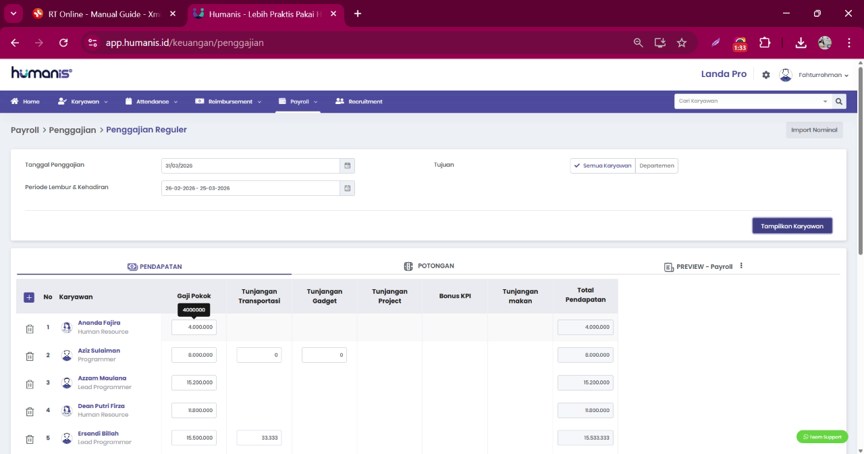Open calendar icon for Tanggal Penggajian
864x454 pixels.
click(348, 166)
